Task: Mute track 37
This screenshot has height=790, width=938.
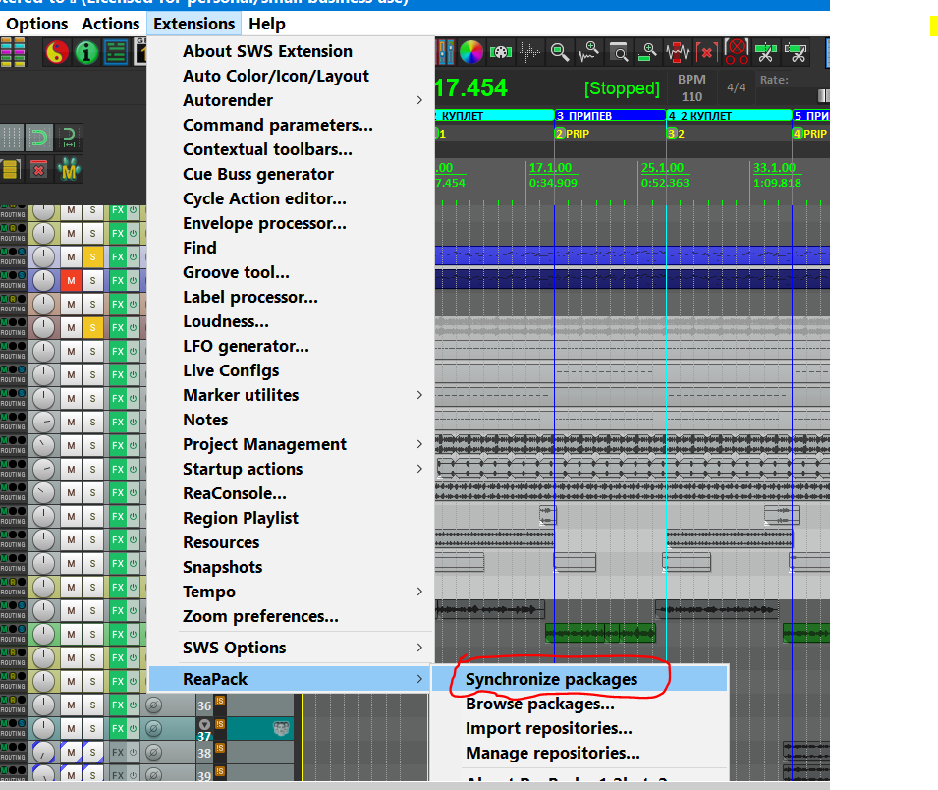Action: [x=71, y=728]
